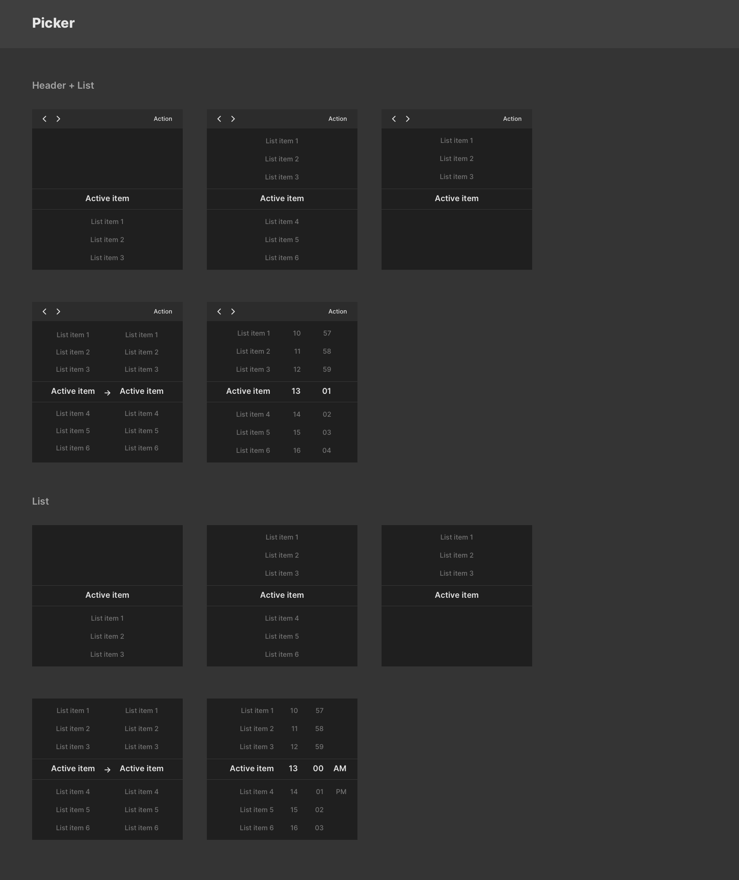Viewport: 739px width, 880px height.
Task: Select Active item in third headerless List picker
Action: coord(457,595)
